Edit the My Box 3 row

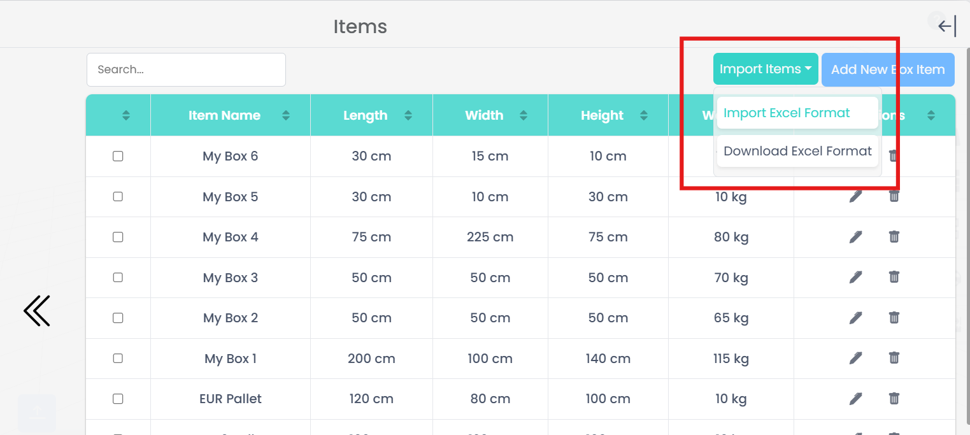tap(855, 277)
